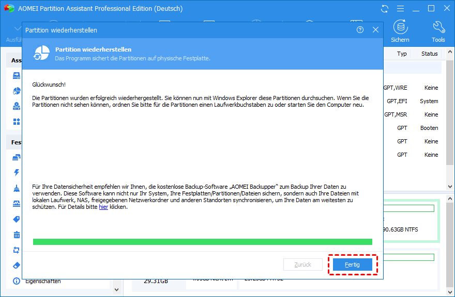Open the Tools menu in toolbar
Image resolution: width=455 pixels, height=297 pixels.
438,31
